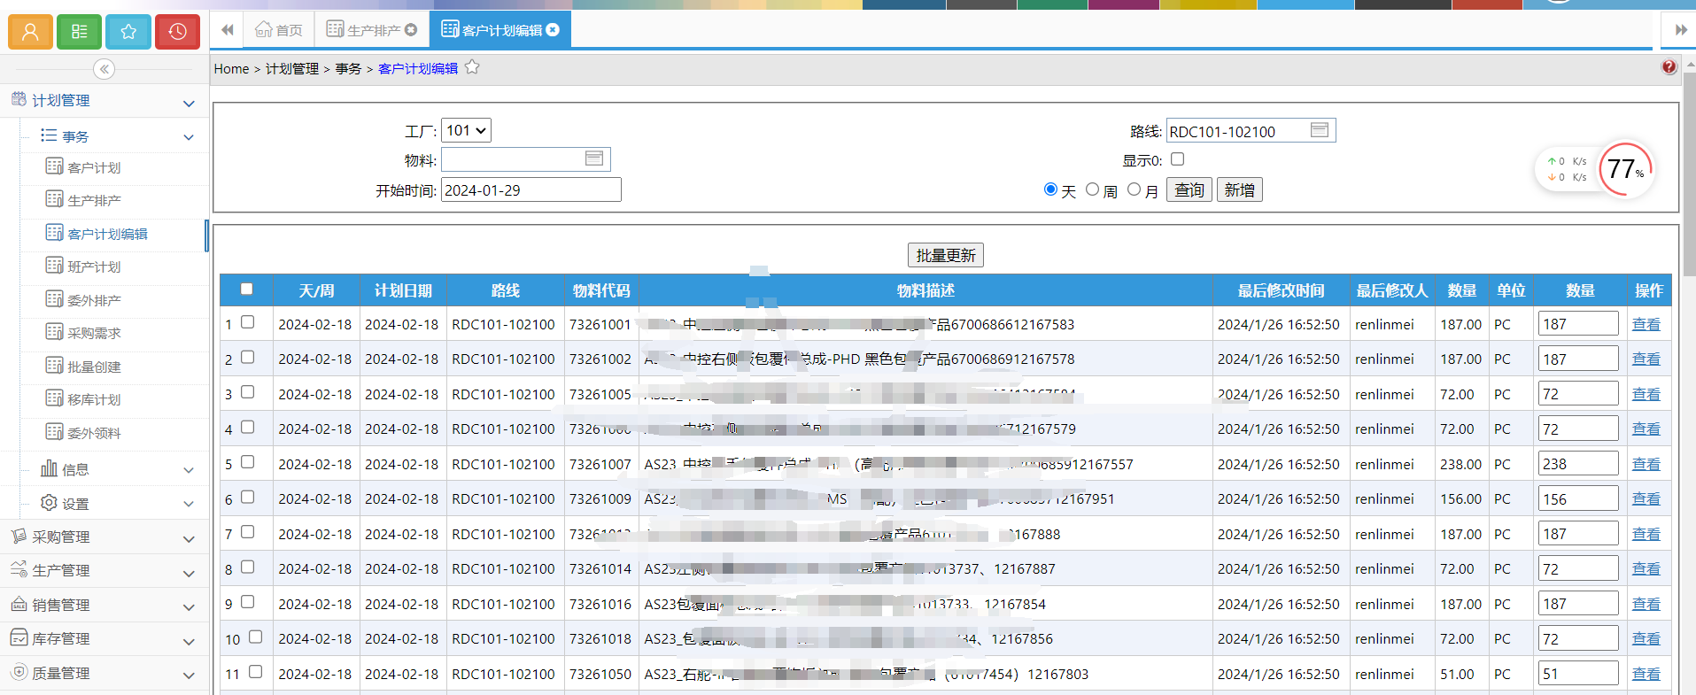
Task: Open 班产计划 in the sidebar
Action: 94,266
